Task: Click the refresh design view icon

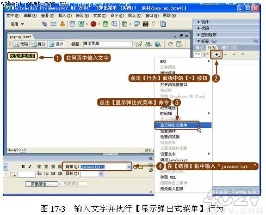Action: 170,44
